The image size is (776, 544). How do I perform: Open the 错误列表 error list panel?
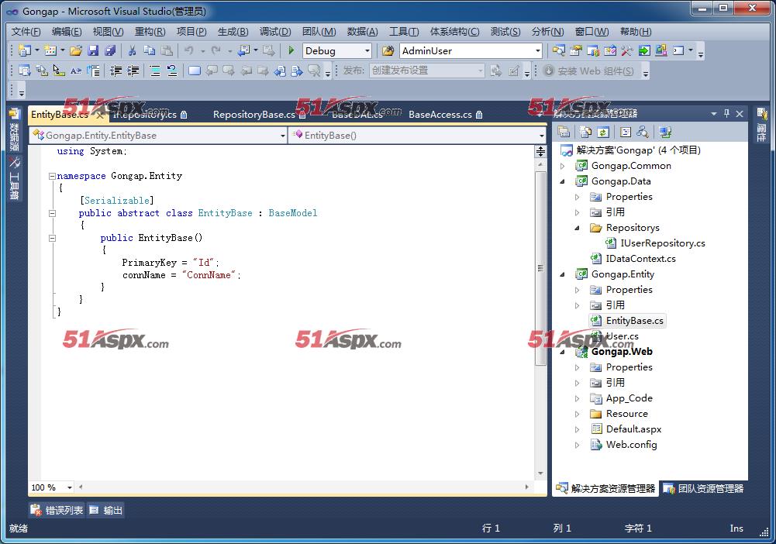coord(57,510)
